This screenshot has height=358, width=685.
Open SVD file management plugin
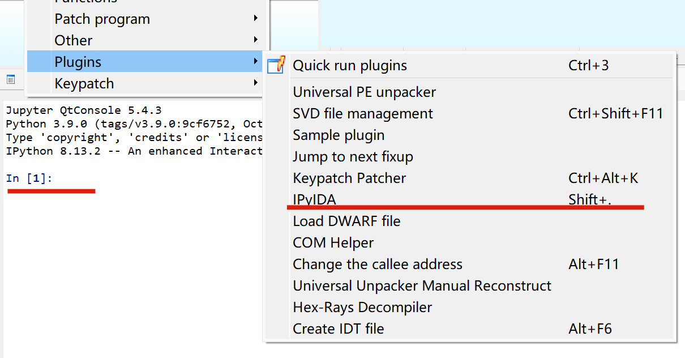click(x=363, y=113)
